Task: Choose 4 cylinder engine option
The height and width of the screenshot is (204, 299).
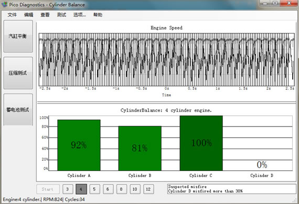Action: pyautogui.click(x=81, y=189)
